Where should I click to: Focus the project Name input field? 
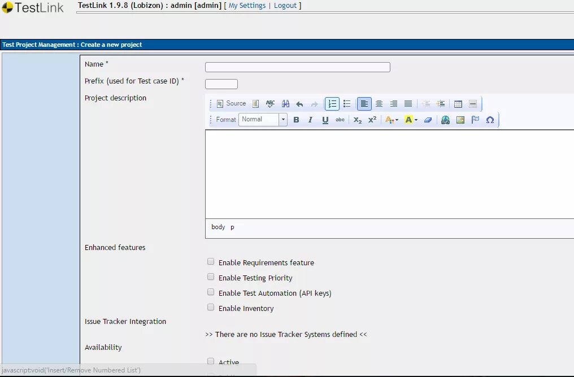click(298, 67)
